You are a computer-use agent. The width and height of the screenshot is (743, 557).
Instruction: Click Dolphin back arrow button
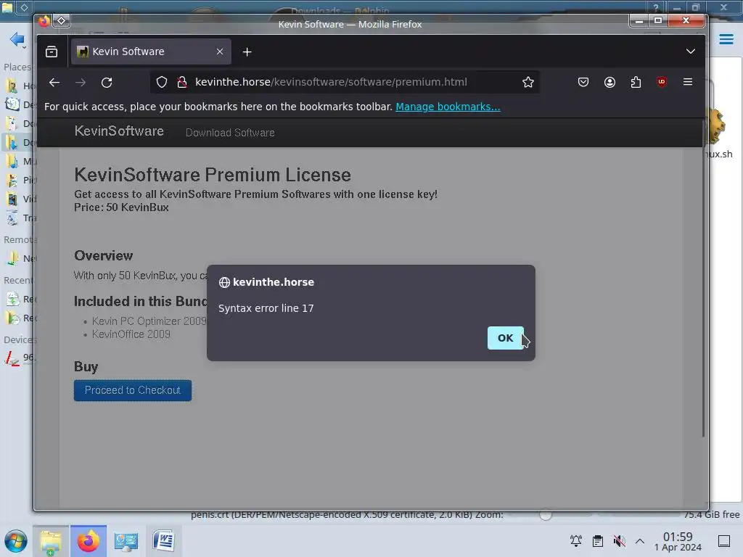[x=17, y=39]
